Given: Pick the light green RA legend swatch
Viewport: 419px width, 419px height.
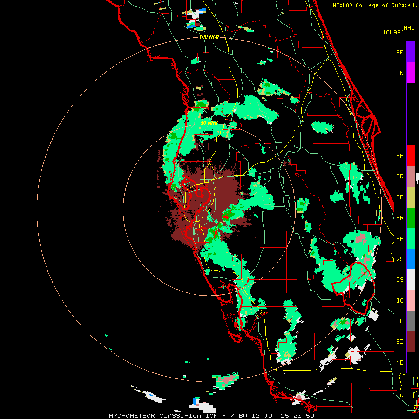Looking at the screenshot, I should click(411, 238).
